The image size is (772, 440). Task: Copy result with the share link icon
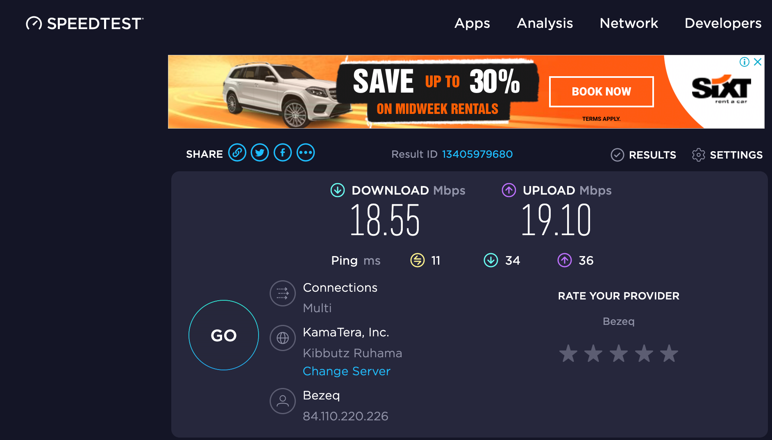click(x=238, y=152)
